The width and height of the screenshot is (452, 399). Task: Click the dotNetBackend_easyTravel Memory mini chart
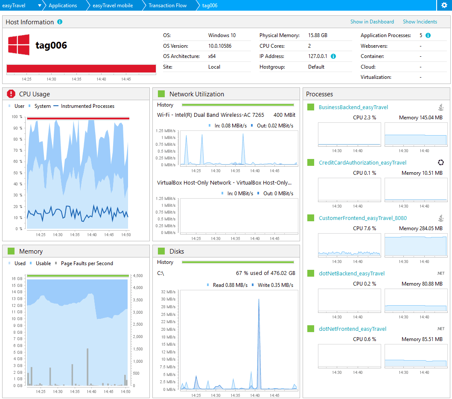(416, 301)
